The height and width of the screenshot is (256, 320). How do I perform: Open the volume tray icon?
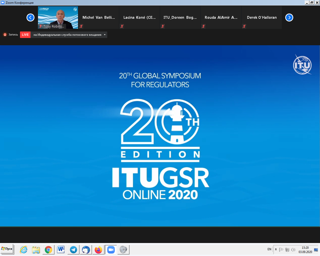point(293,249)
